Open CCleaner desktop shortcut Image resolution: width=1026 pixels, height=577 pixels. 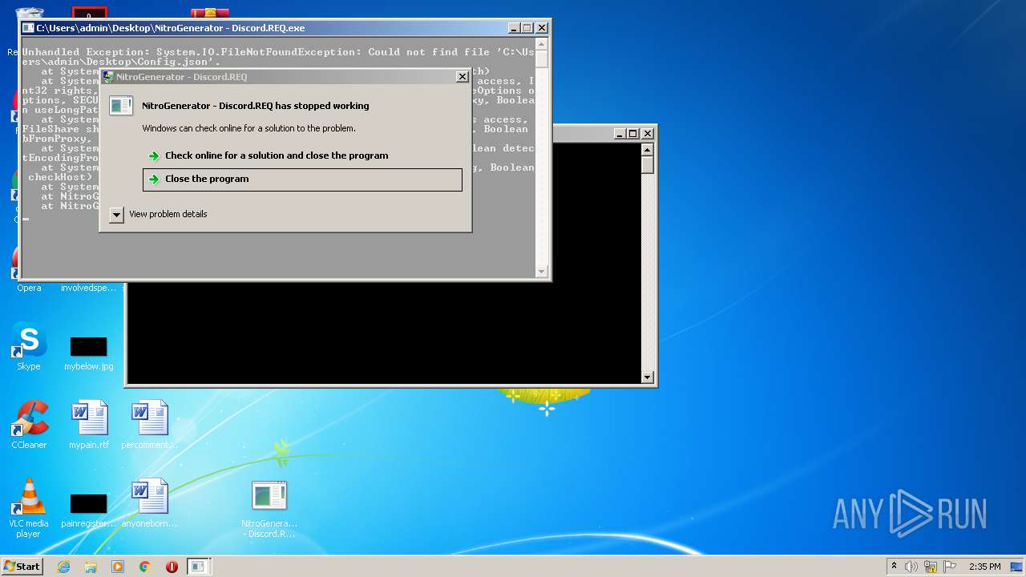click(x=29, y=425)
